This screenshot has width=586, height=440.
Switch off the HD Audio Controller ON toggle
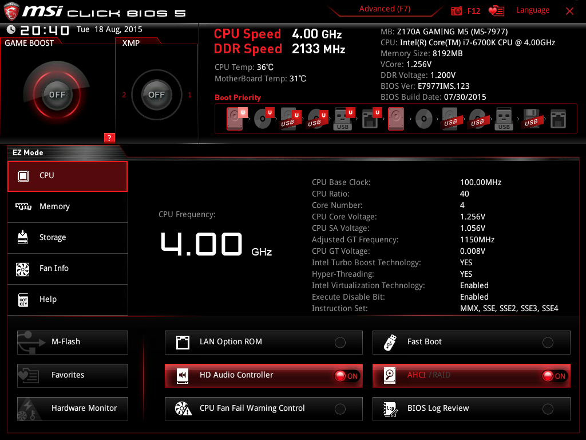[347, 376]
